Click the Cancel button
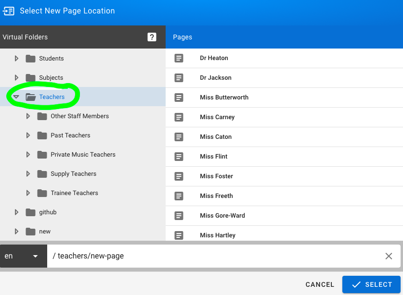Image resolution: width=403 pixels, height=295 pixels. tap(320, 285)
